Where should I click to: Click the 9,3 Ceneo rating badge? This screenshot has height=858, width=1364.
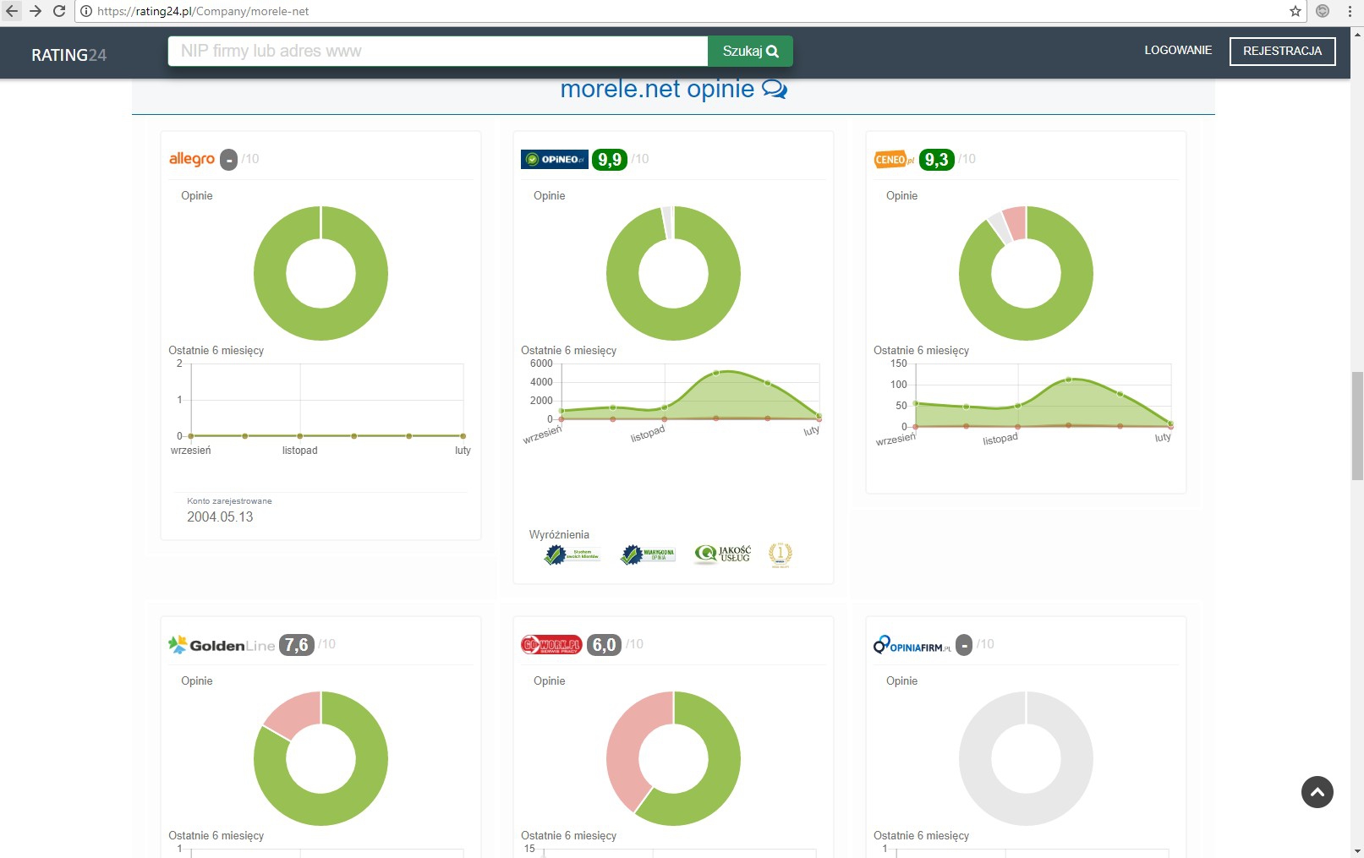click(937, 160)
